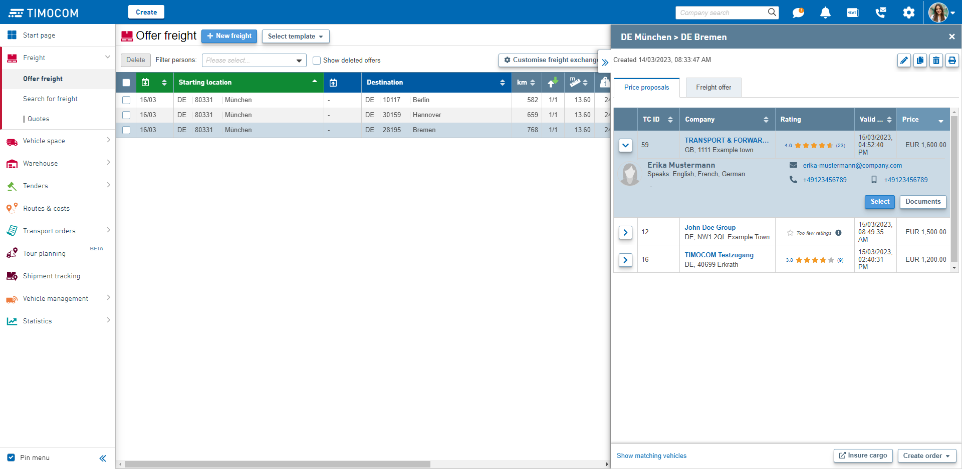Switch to the Freight offer tab

(713, 87)
